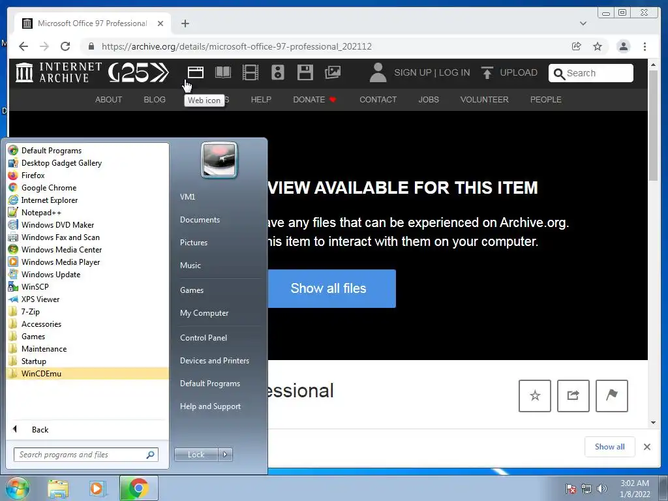Click the Search programs and files box

pos(85,455)
